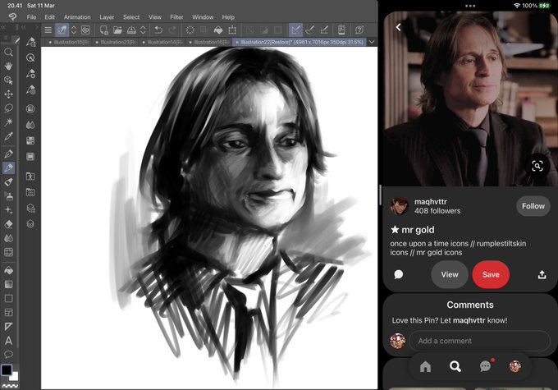Expand the document tab list chevron

tap(372, 42)
